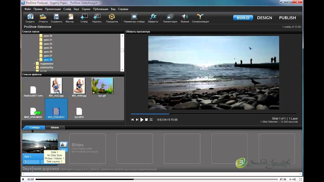Click the preview seek bar handle
This screenshot has height=182, width=324.
[x=170, y=114]
